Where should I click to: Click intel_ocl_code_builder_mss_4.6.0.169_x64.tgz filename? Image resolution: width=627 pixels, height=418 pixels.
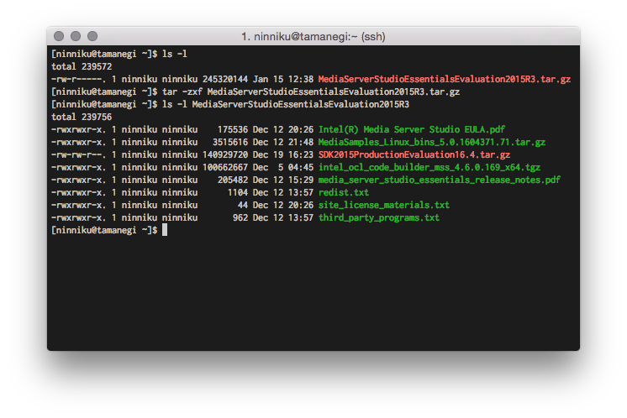[x=429, y=167]
